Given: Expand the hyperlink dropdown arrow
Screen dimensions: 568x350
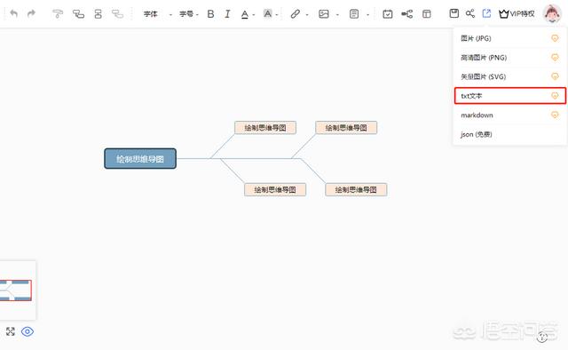Looking at the screenshot, I should [307, 15].
